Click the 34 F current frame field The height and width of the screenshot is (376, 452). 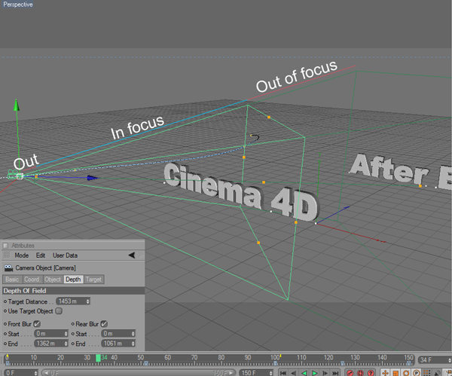(435, 360)
